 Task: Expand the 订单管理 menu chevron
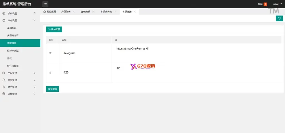(x=34, y=94)
